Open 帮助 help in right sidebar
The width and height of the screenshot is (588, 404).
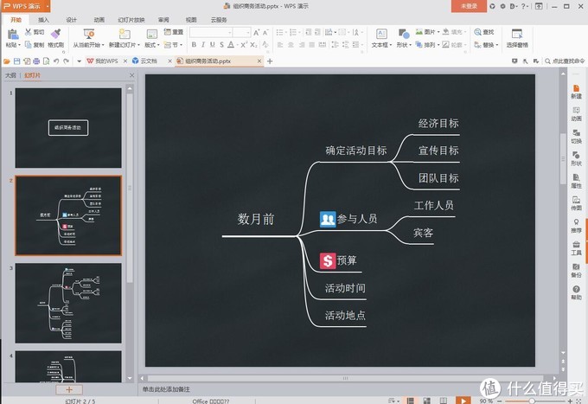577,292
